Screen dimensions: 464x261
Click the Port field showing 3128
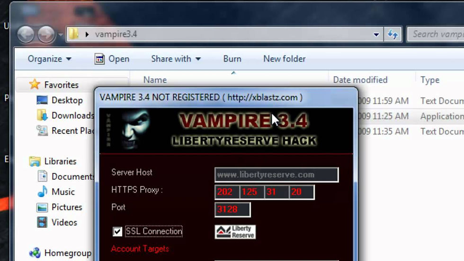tap(232, 209)
